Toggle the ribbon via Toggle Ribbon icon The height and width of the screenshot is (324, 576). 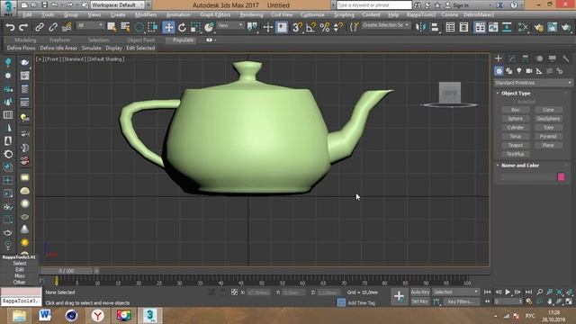480,27
